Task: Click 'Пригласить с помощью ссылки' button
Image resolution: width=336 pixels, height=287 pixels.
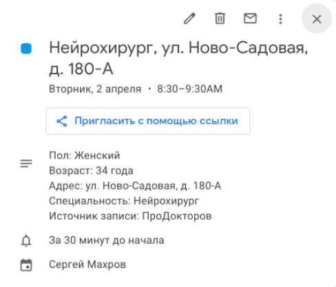Action: pyautogui.click(x=148, y=121)
